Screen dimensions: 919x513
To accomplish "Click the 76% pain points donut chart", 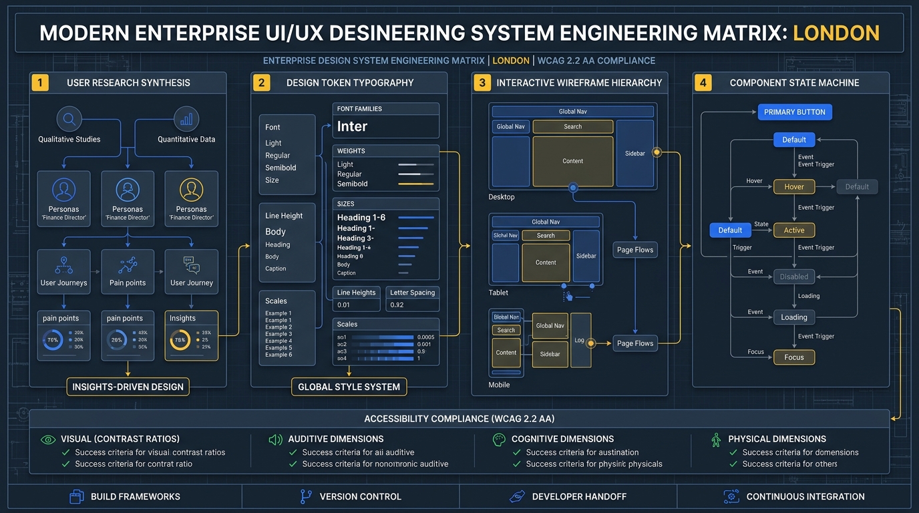I will tap(53, 340).
